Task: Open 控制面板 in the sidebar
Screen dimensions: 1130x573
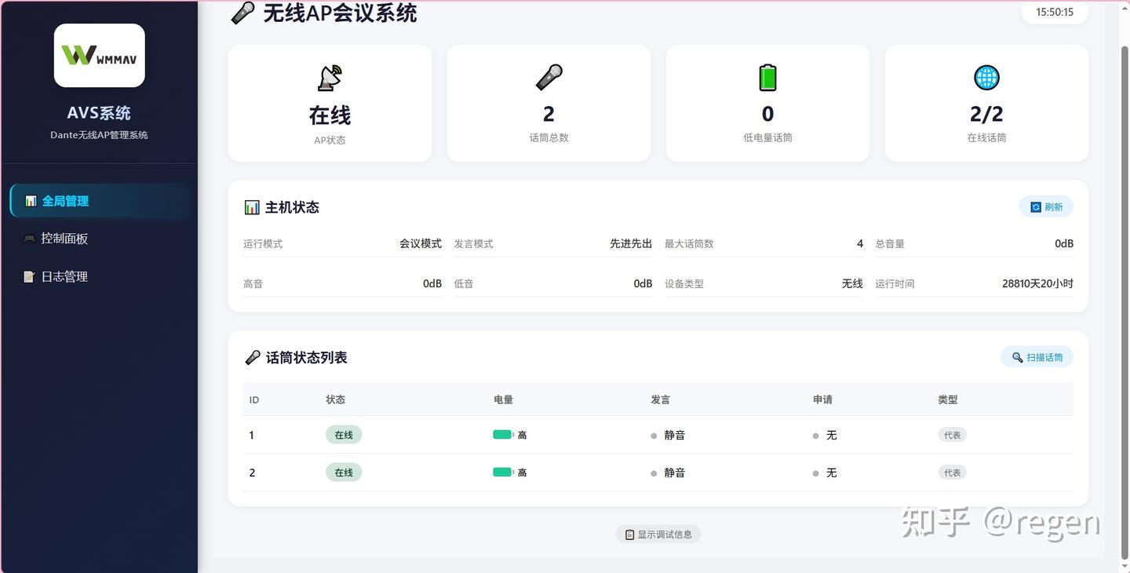Action: [100, 239]
